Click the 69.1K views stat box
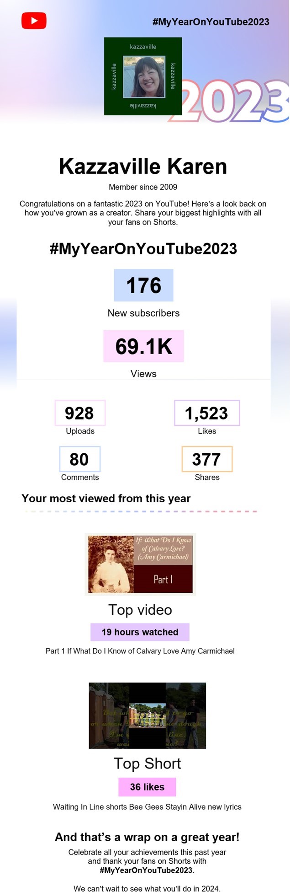The width and height of the screenshot is (290, 892). [143, 346]
